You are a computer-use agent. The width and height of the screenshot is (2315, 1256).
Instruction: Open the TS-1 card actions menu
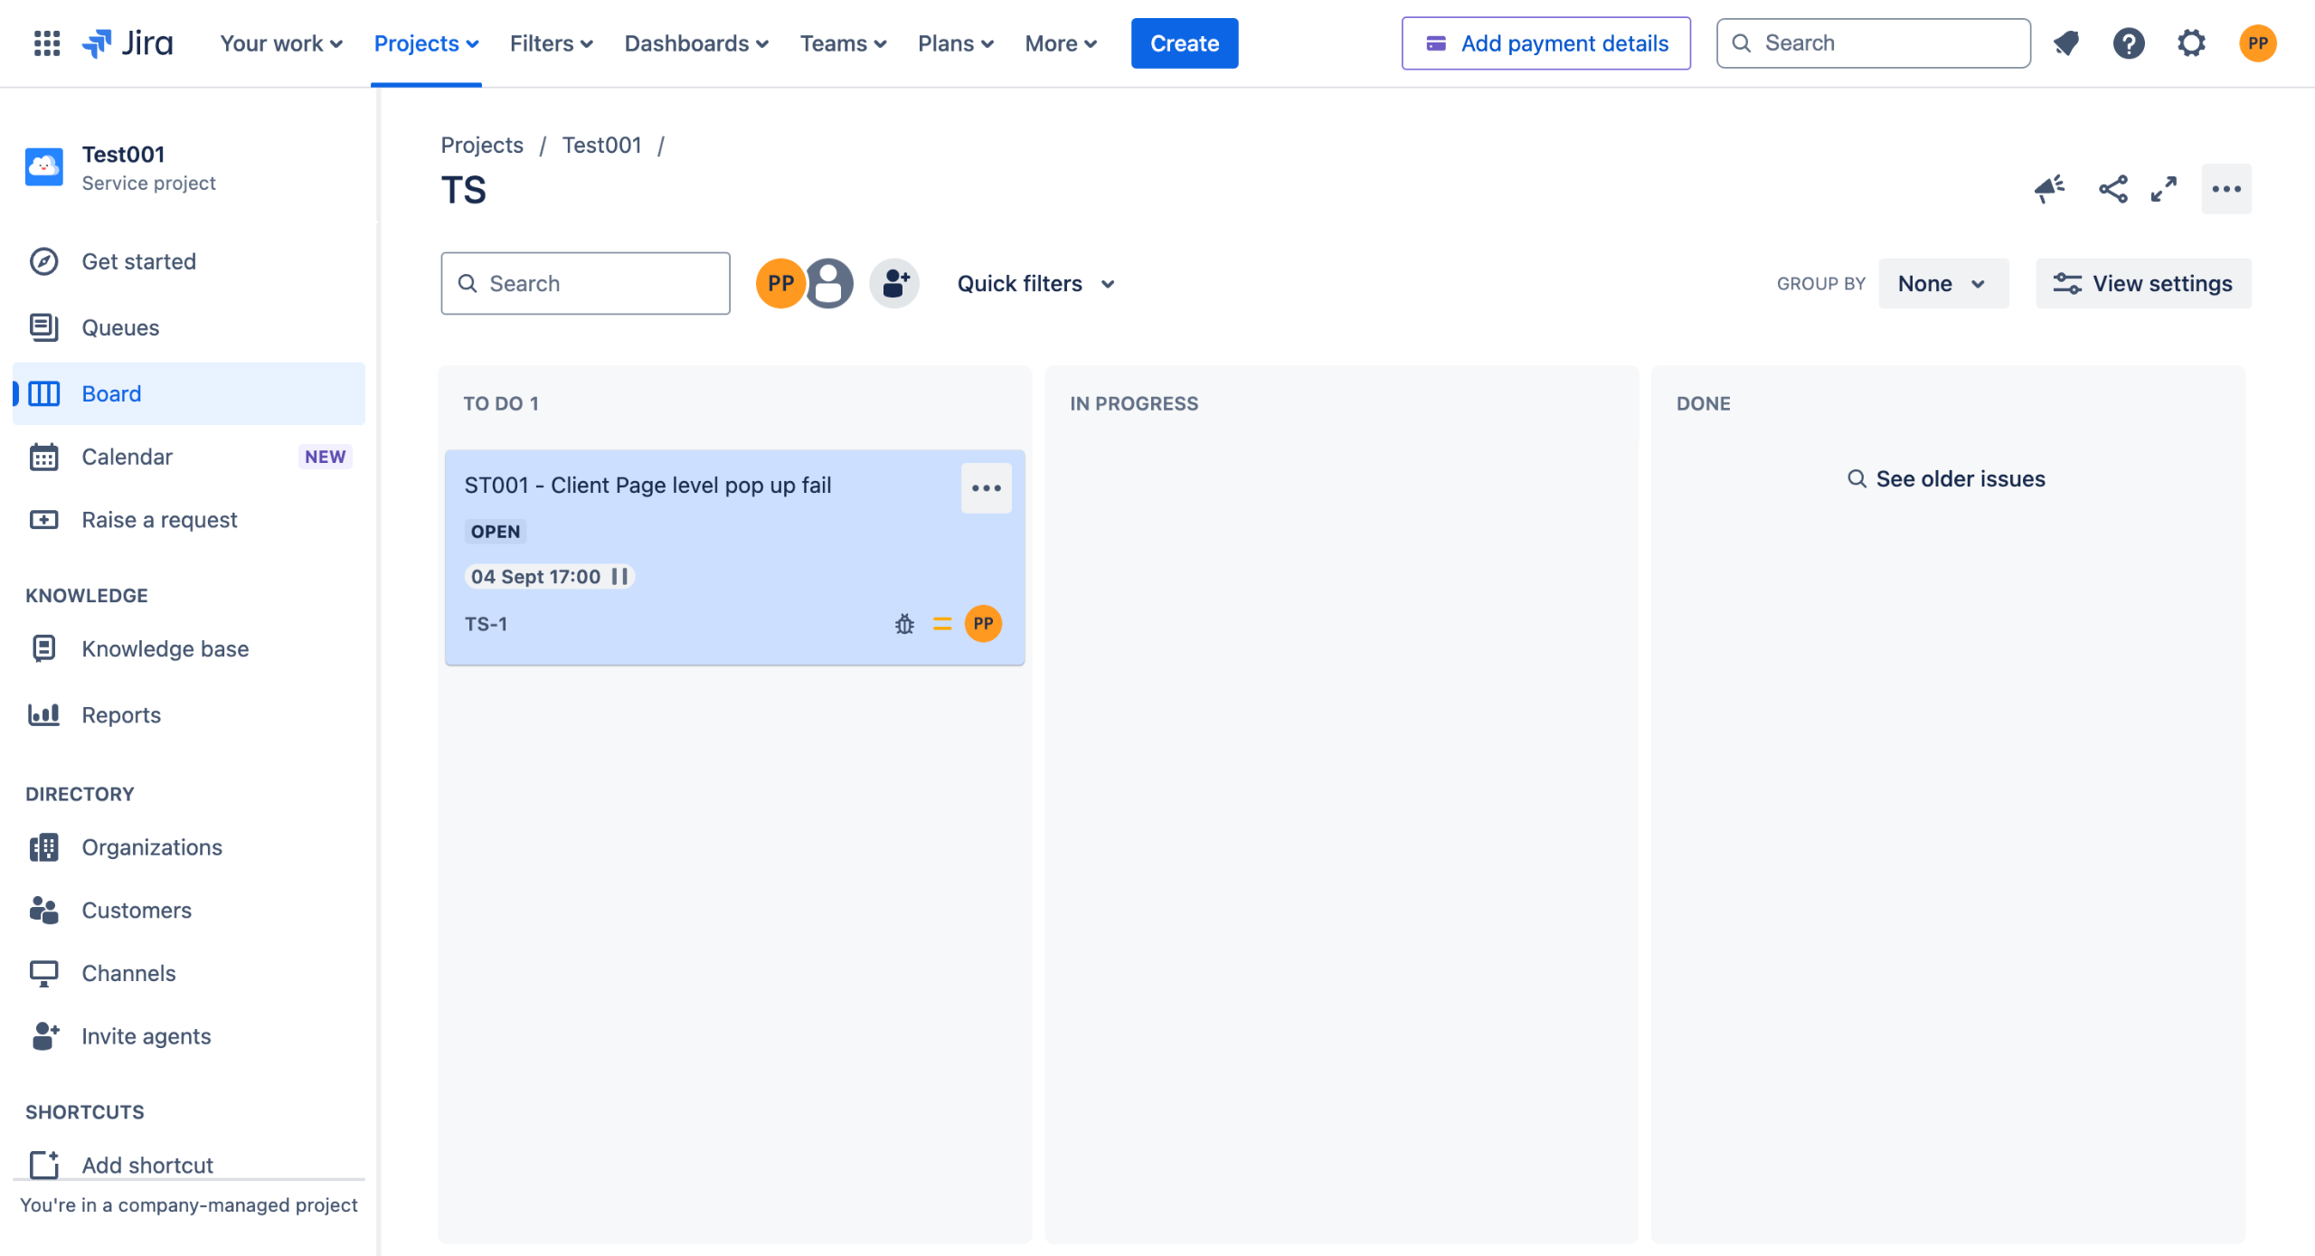986,488
